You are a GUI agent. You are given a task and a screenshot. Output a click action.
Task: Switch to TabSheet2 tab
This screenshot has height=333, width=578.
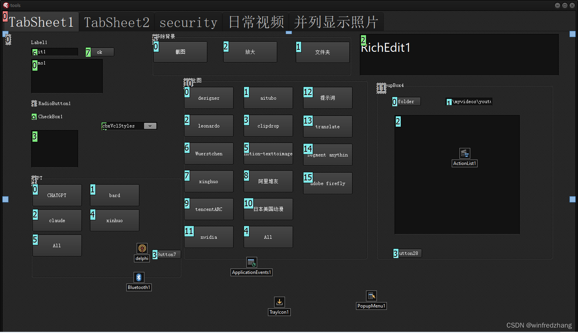(117, 22)
